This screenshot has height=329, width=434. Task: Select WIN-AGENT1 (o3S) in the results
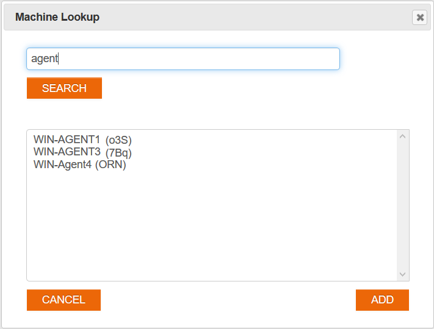(x=82, y=140)
